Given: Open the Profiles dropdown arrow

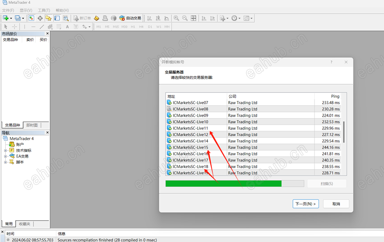Looking at the screenshot, I should click(x=23, y=18).
